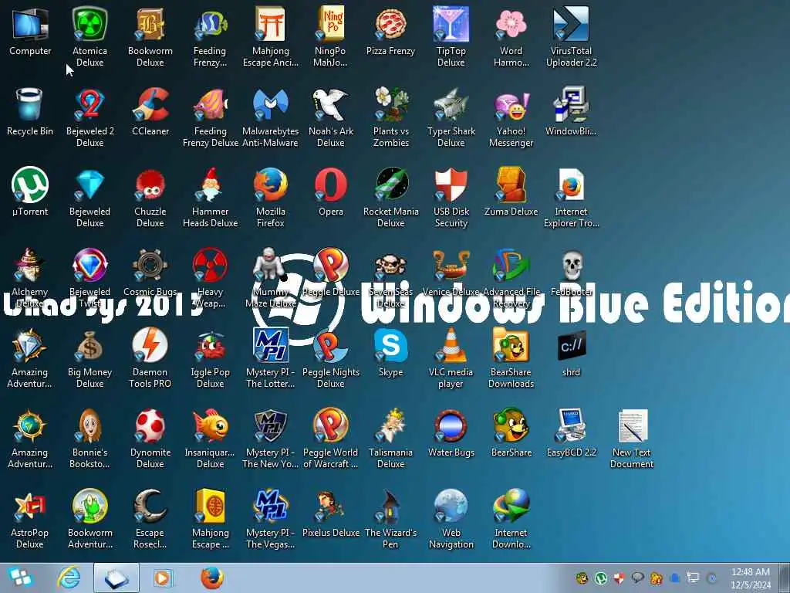Click the taskbar clock showing 12:48 AM
Image resolution: width=790 pixels, height=593 pixels.
pyautogui.click(x=751, y=578)
